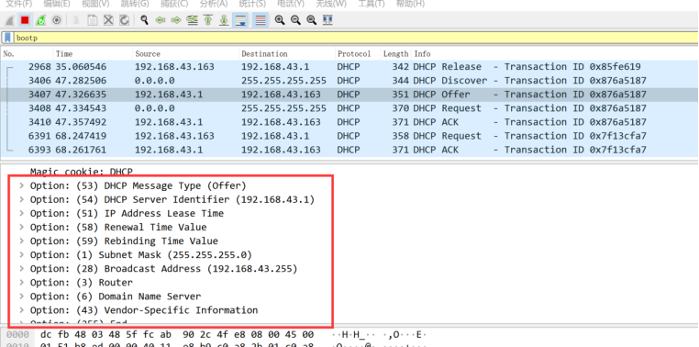The height and width of the screenshot is (347, 699).
Task: Expand Option 53 DHCP Message Type
Action: click(x=22, y=185)
